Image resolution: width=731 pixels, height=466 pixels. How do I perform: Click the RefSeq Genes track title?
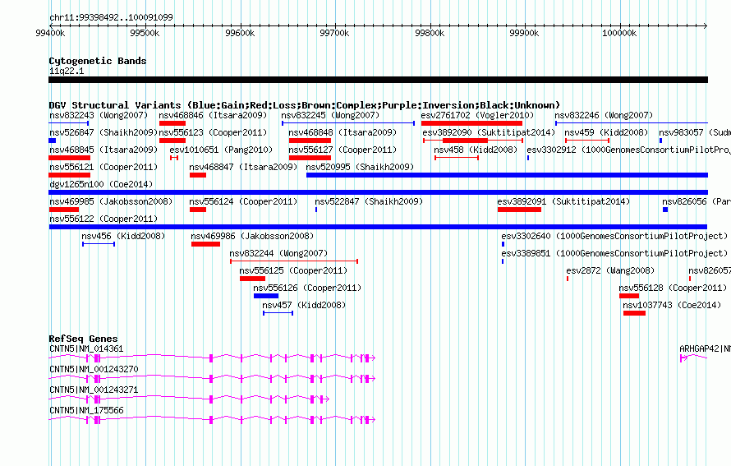click(83, 339)
